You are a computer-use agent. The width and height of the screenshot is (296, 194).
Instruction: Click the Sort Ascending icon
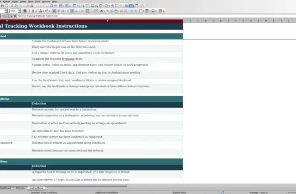(79, 6)
